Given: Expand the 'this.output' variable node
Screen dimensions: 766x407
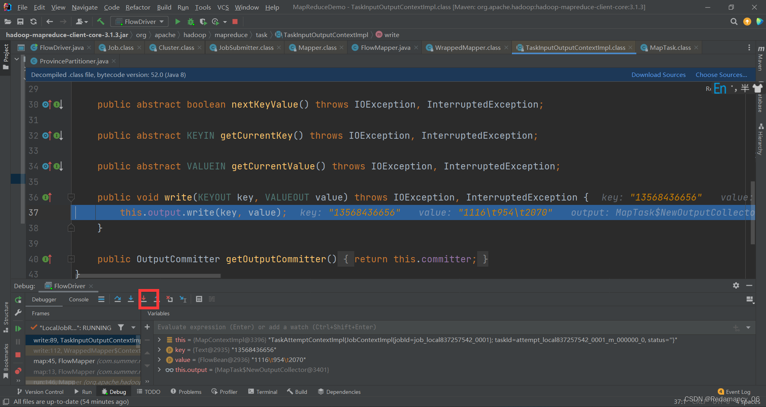Looking at the screenshot, I should [x=159, y=370].
